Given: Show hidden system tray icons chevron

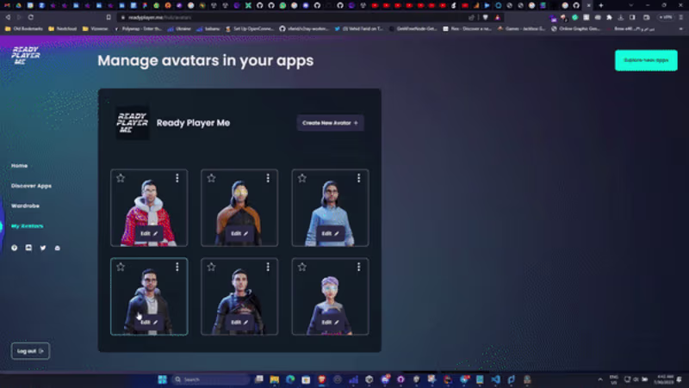Looking at the screenshot, I should (x=599, y=379).
